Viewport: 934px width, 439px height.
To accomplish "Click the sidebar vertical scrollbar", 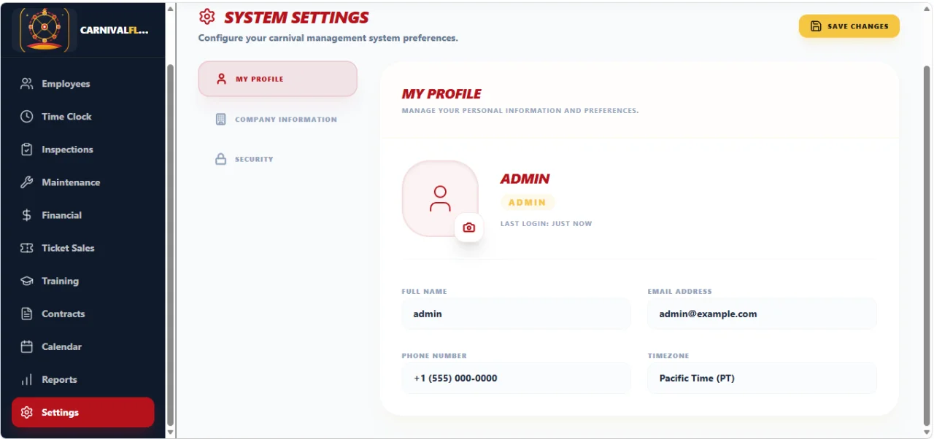I will coord(171,244).
